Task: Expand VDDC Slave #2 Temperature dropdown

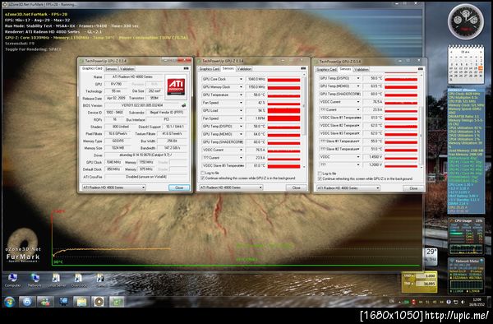Action: [x=358, y=126]
